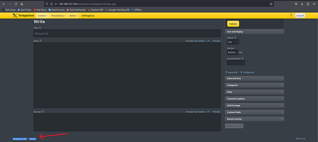Screen dimensions: 318x142
Task: Go back using browser back arrow
Action: 4,4
